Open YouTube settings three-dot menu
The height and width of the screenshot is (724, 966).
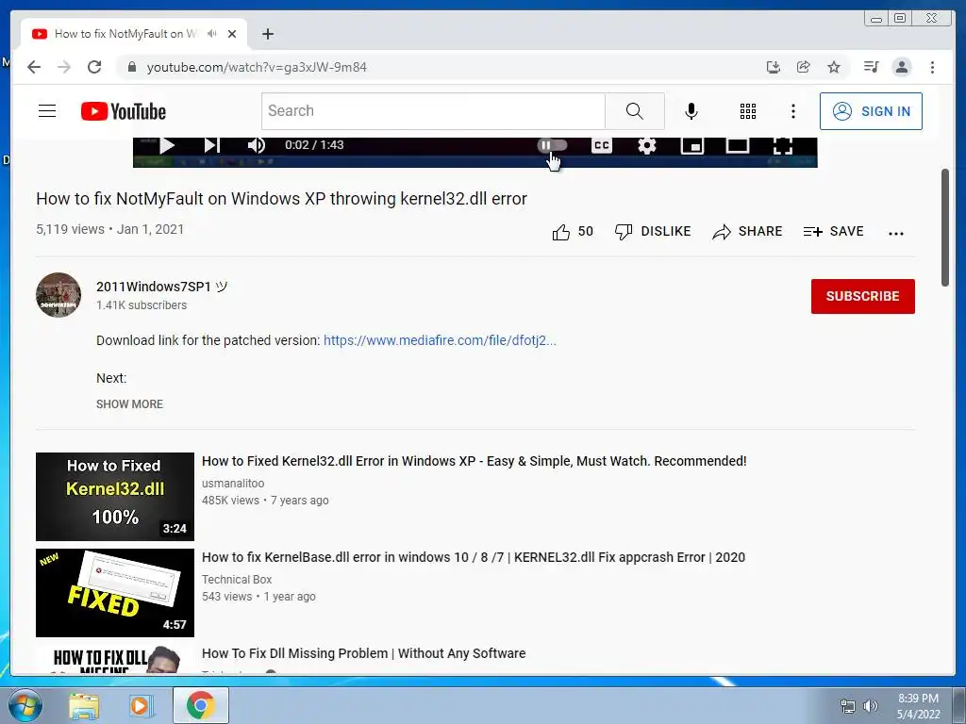point(792,111)
